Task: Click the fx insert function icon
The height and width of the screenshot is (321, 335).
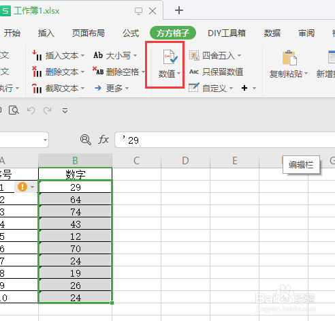Action: coord(103,139)
